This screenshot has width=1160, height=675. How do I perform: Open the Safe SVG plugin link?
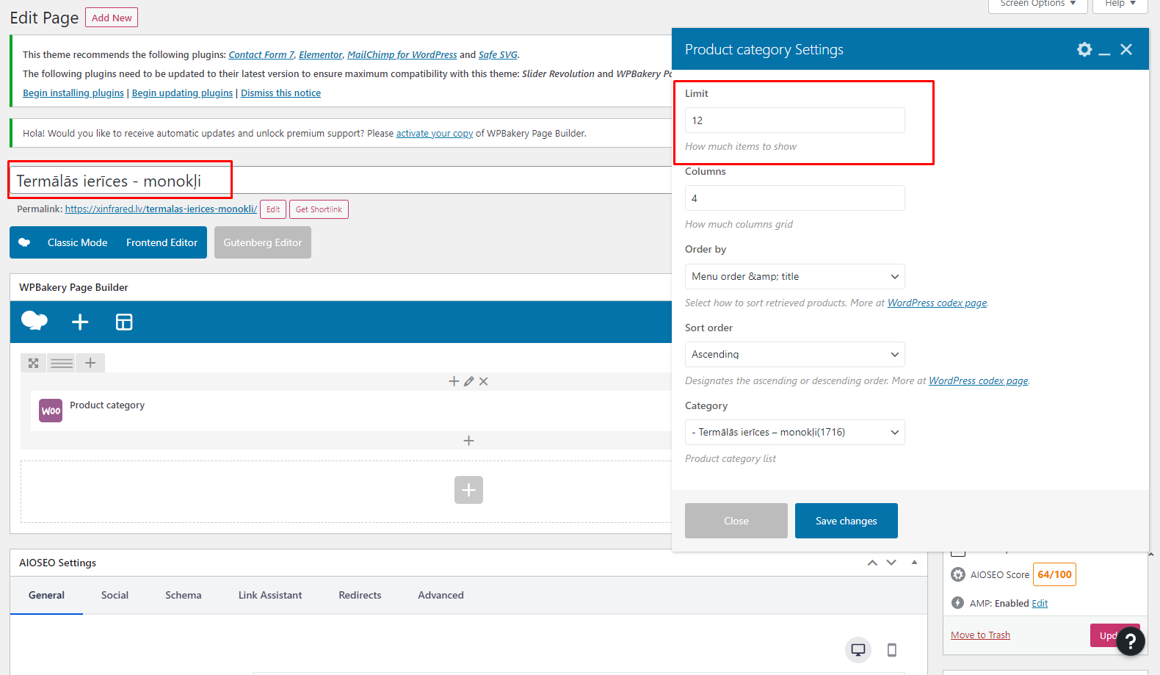pyautogui.click(x=498, y=55)
